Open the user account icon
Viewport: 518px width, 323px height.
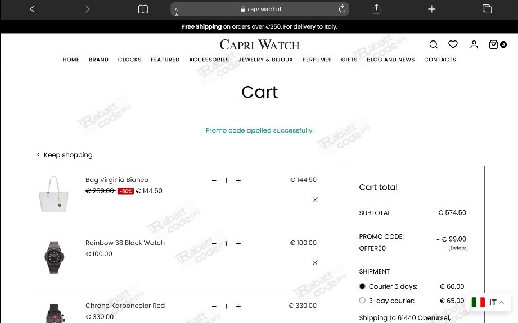coord(474,44)
